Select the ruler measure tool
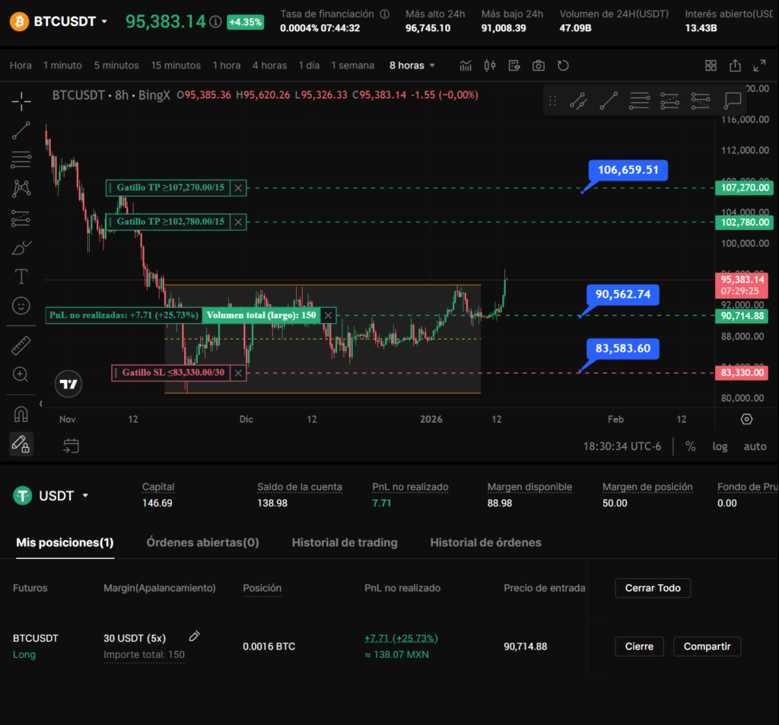The width and height of the screenshot is (779, 725). (21, 346)
